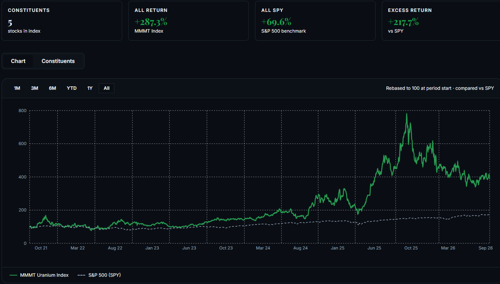Viewport: 500px width, 284px height.
Task: Select the All time range
Action: click(106, 88)
